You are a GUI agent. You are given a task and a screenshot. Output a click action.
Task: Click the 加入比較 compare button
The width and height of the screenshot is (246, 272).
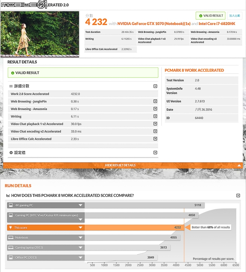[x=235, y=15]
